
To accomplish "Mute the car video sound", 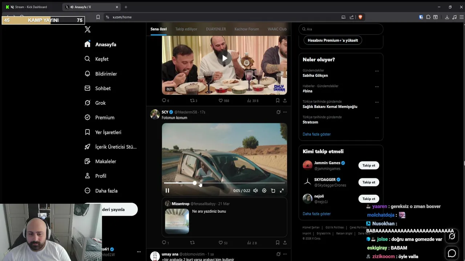I will click(255, 191).
